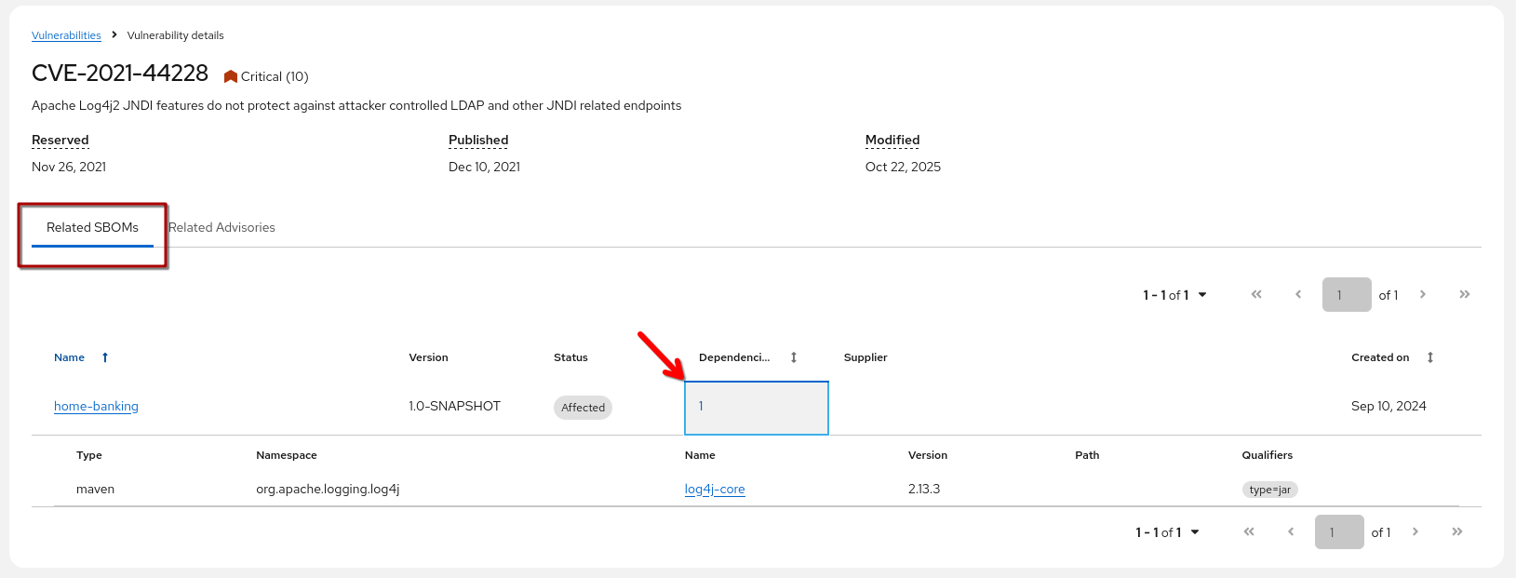Click the Reserved date label
The width and height of the screenshot is (1516, 578).
tap(60, 140)
